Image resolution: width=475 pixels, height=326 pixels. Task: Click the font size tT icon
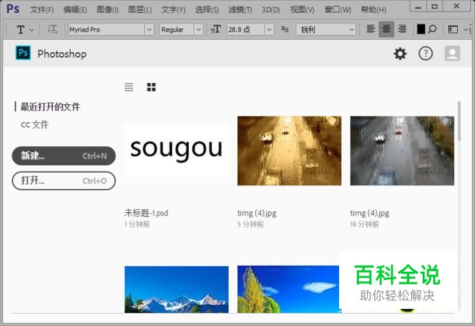pyautogui.click(x=216, y=30)
